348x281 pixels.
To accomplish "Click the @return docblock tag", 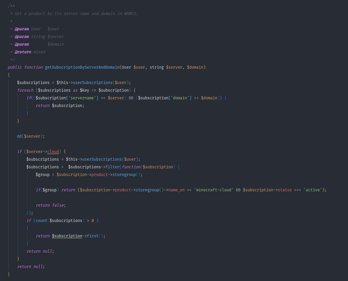I will click(x=23, y=52).
